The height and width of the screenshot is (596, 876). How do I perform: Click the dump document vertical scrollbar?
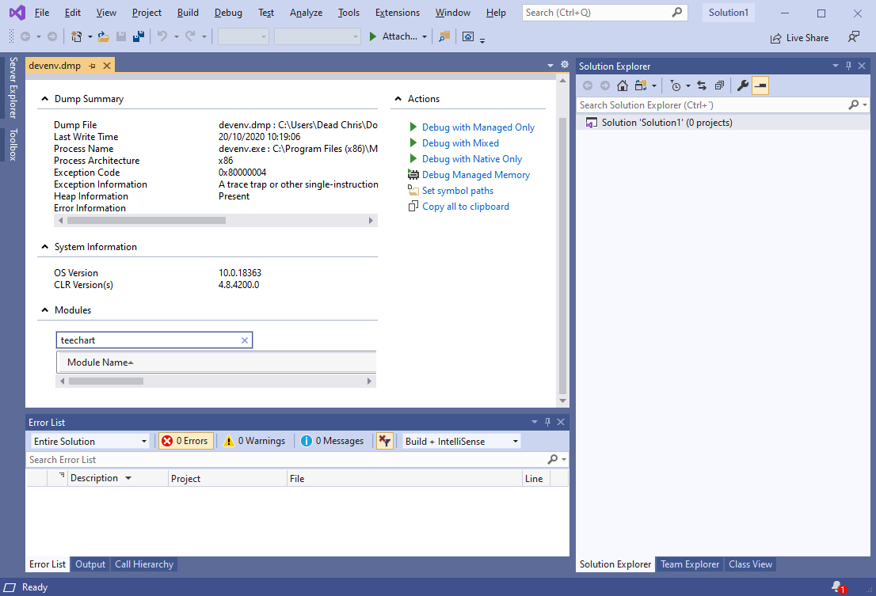pyautogui.click(x=562, y=256)
